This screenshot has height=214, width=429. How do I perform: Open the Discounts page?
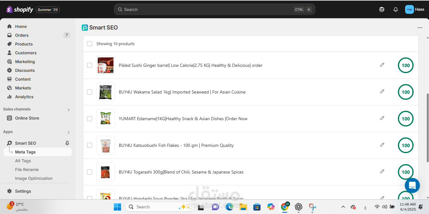coord(25,70)
